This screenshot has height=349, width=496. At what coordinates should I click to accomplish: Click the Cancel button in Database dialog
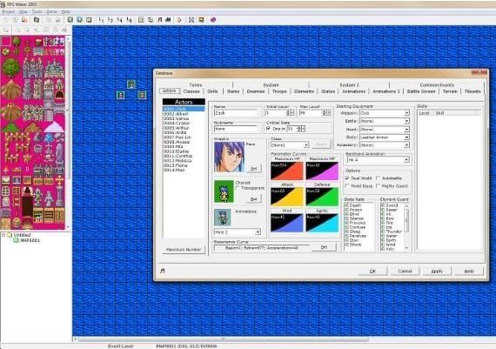pyautogui.click(x=405, y=272)
